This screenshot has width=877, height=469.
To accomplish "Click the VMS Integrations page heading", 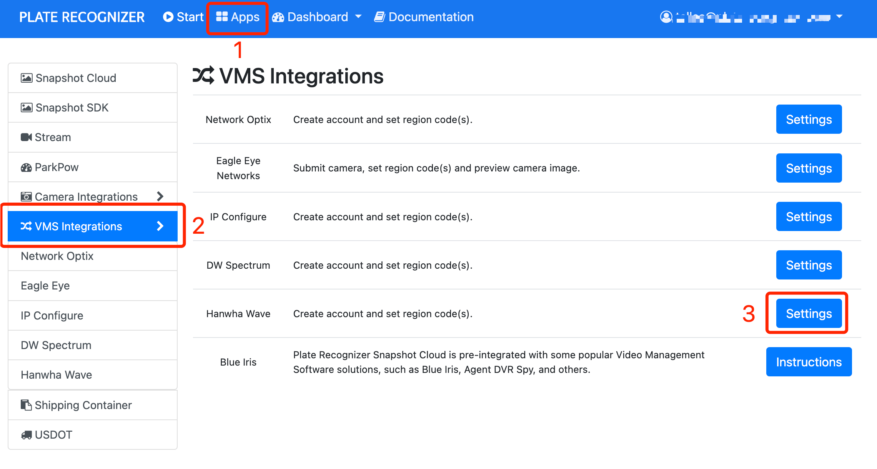I will click(301, 76).
